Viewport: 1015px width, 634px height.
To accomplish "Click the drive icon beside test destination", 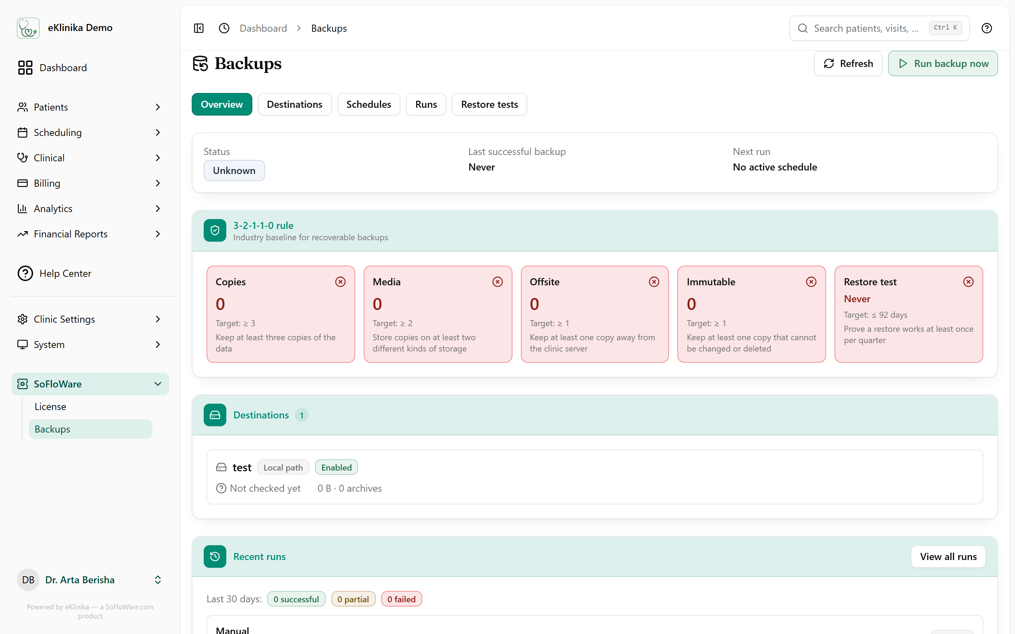I will (221, 467).
